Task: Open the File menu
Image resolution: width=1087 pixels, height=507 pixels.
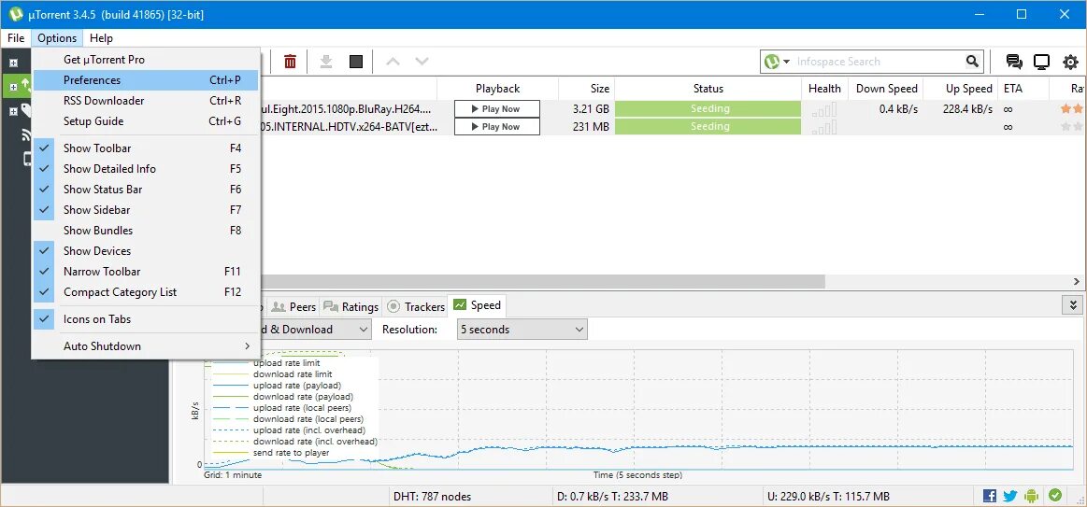Action: (17, 38)
